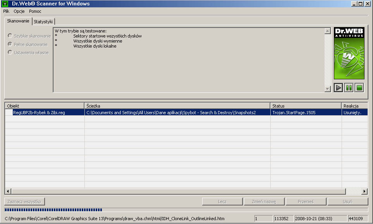The width and height of the screenshot is (373, 224).
Task: Open the Pomoc menu
Action: (35, 12)
